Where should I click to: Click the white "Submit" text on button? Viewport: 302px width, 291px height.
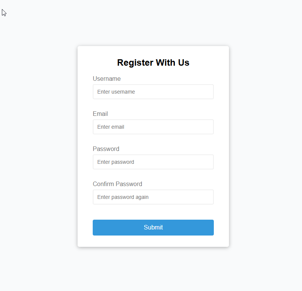pos(153,228)
